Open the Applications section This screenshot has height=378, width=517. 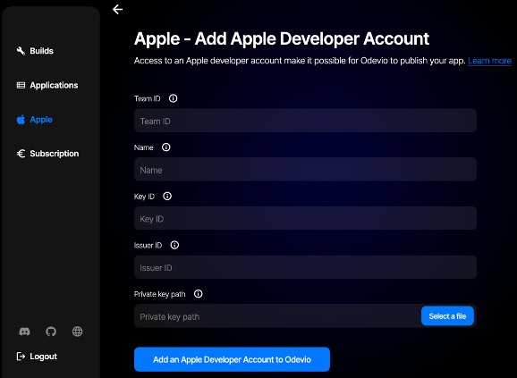(x=47, y=85)
